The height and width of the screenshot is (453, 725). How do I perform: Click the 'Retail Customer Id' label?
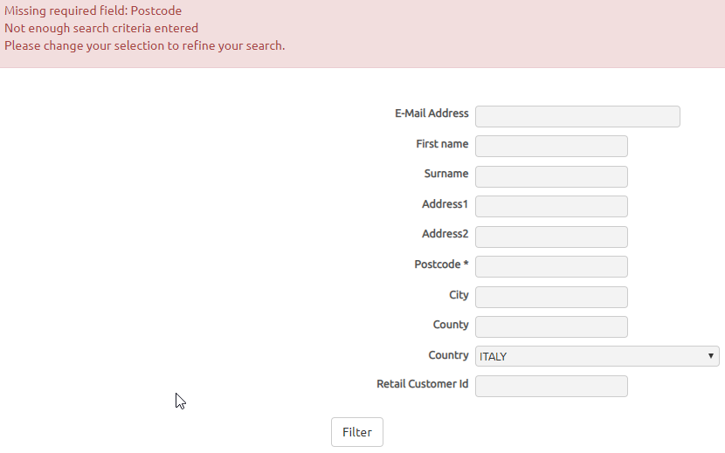click(x=422, y=384)
